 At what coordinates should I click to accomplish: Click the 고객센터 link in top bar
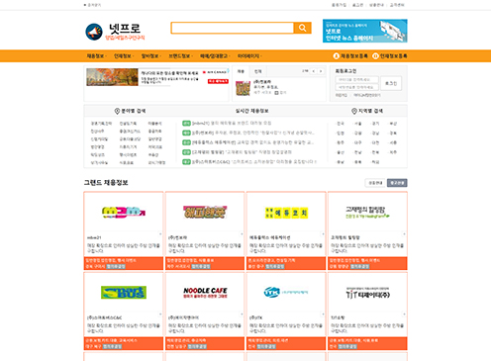tap(397, 5)
